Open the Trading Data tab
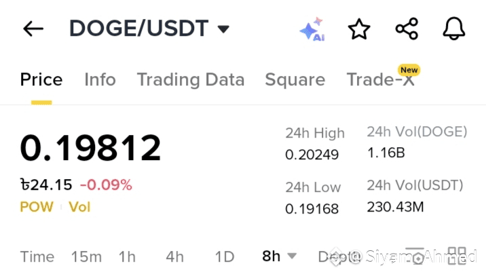This screenshot has width=486, height=274. point(191,79)
